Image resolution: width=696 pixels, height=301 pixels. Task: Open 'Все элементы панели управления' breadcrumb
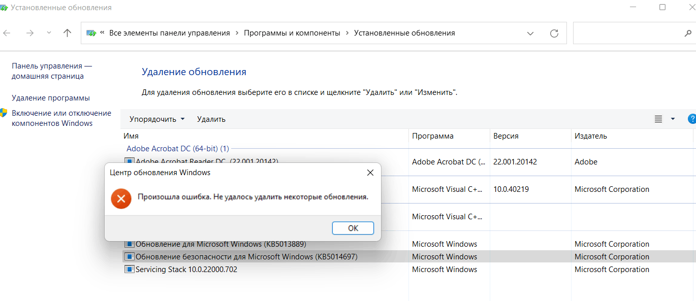click(x=170, y=33)
